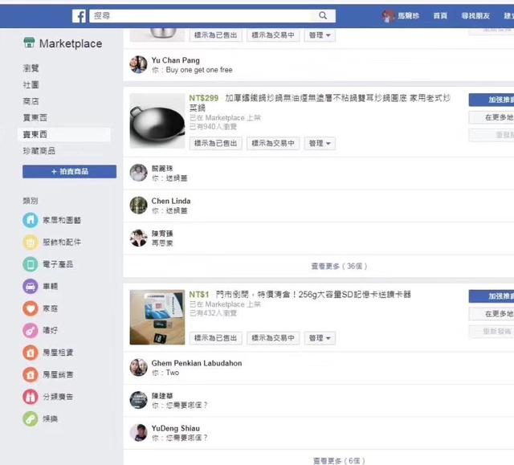The width and height of the screenshot is (514, 465).
Task: Select the 嗜好 category icon
Action: [31, 330]
